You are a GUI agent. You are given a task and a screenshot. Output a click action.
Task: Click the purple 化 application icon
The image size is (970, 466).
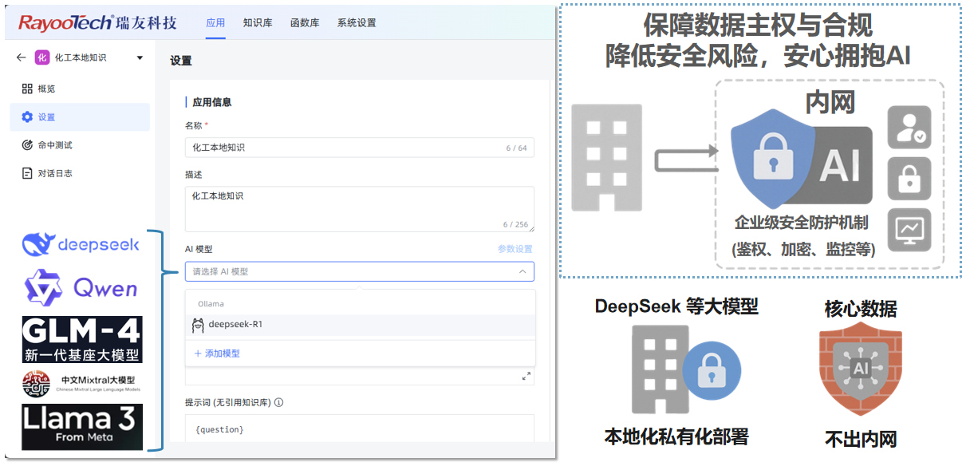pyautogui.click(x=41, y=58)
